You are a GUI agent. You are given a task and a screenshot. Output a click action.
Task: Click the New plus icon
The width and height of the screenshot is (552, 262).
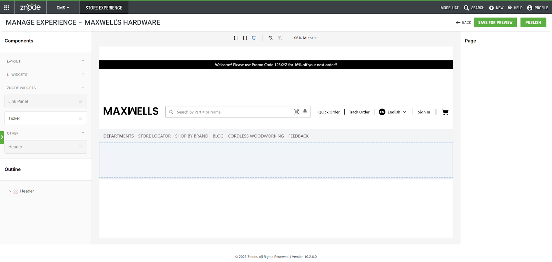point(491,8)
